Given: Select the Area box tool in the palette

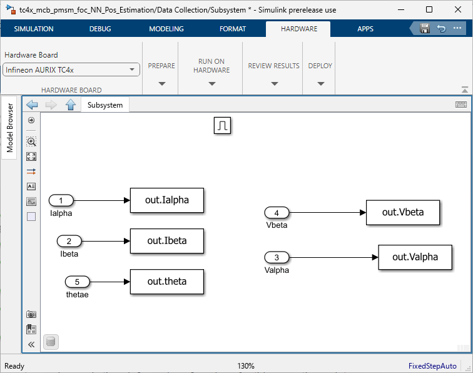Looking at the screenshot, I should click(31, 217).
